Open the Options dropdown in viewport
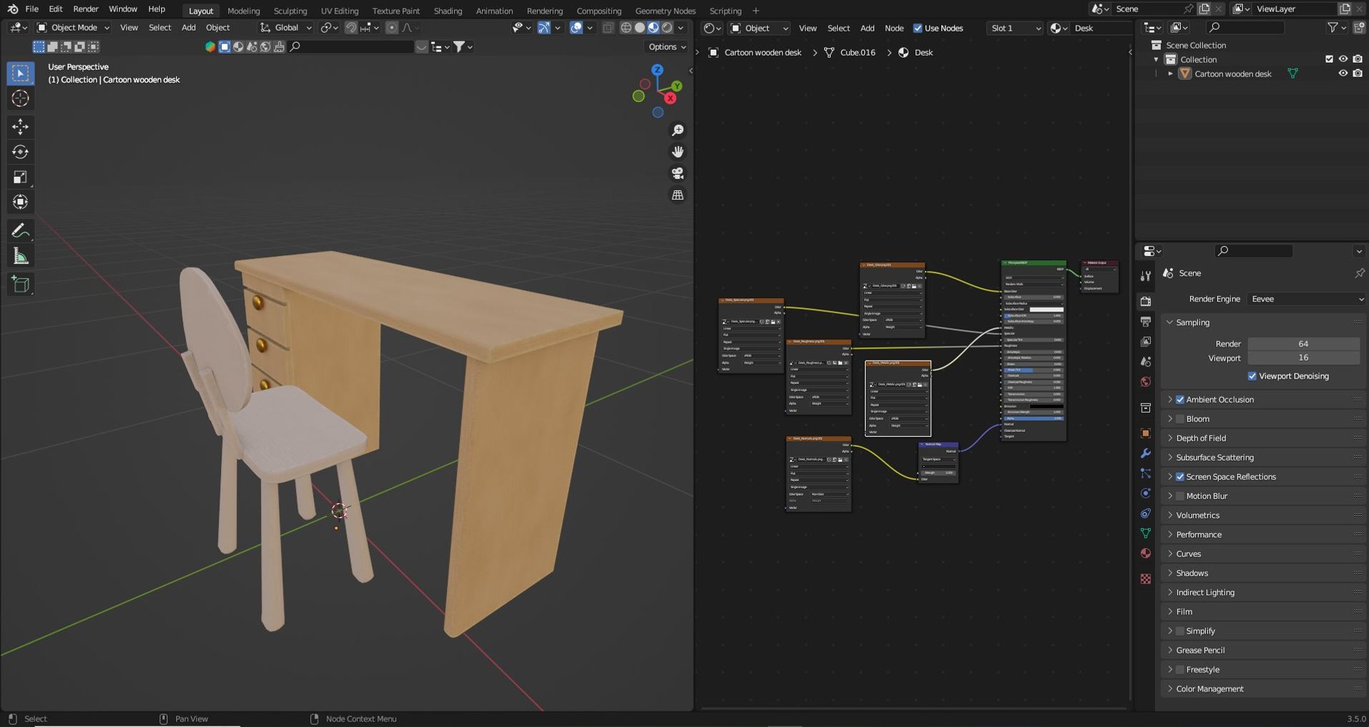Screen dimensions: 1369x727 (x=667, y=46)
